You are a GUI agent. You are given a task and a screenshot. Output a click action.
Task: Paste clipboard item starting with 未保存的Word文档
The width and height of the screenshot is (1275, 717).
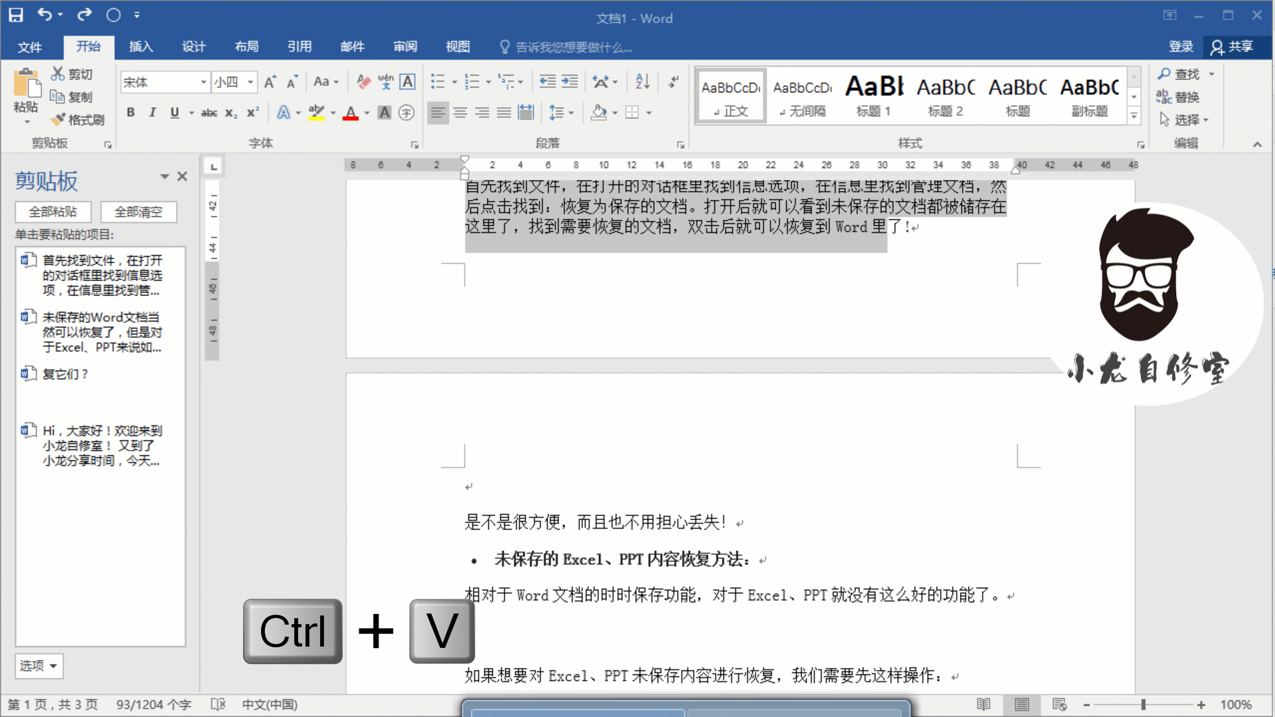102,332
